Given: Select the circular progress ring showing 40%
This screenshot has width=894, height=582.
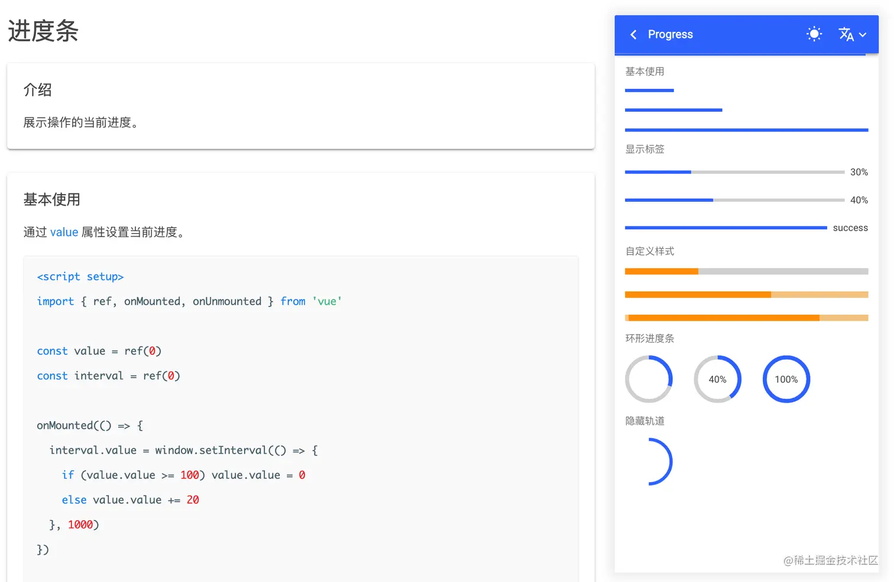Looking at the screenshot, I should (717, 379).
